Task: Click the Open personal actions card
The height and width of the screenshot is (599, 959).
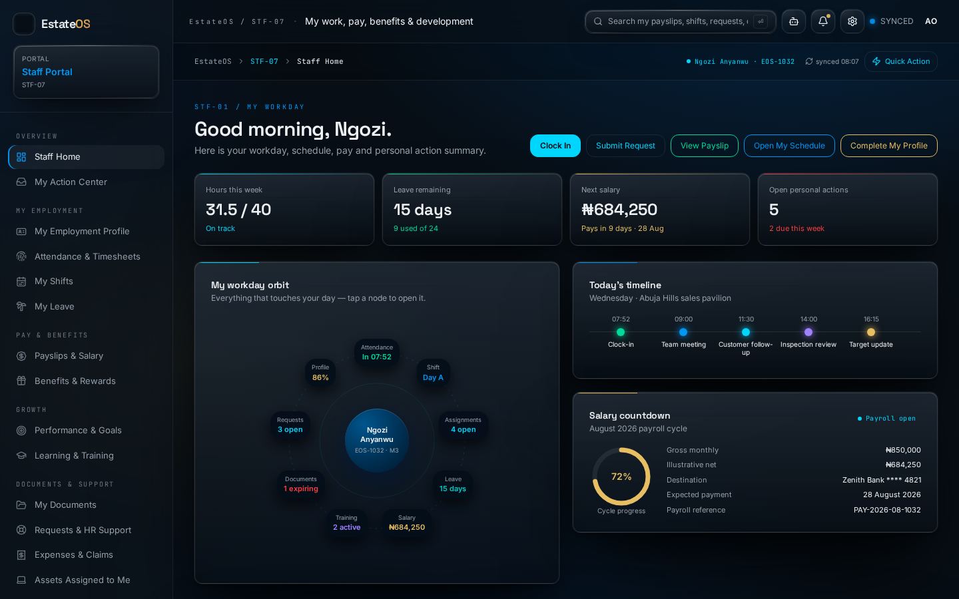Action: (x=848, y=209)
